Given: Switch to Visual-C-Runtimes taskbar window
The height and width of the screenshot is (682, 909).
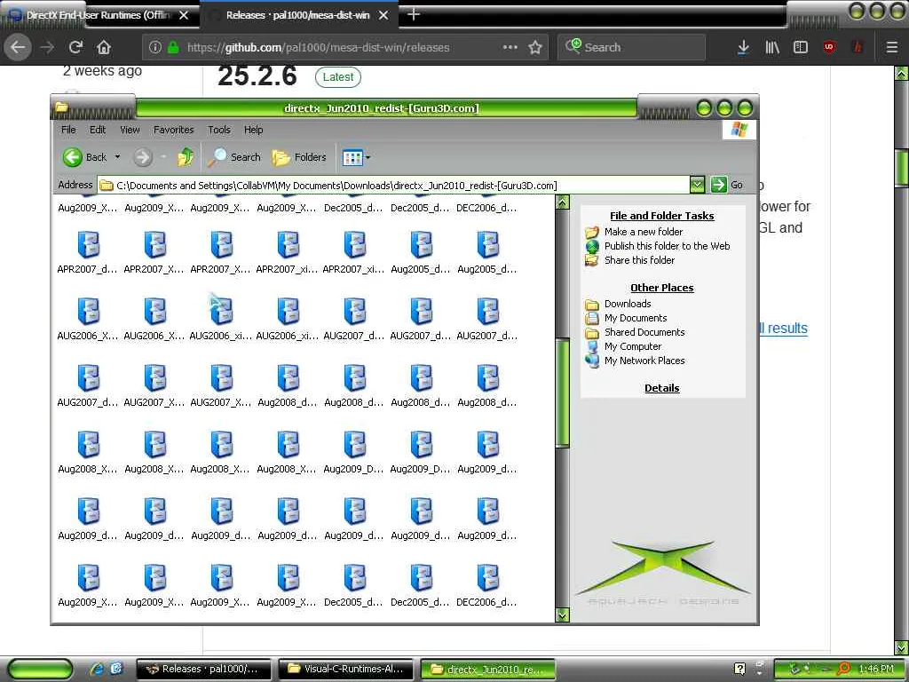Looking at the screenshot, I should click(x=346, y=669).
